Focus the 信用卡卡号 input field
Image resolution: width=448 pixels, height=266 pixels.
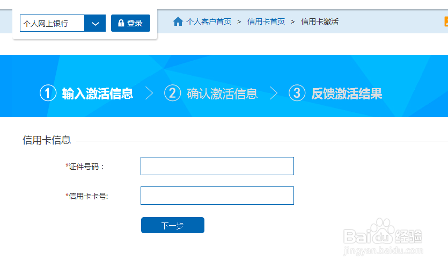pos(217,196)
